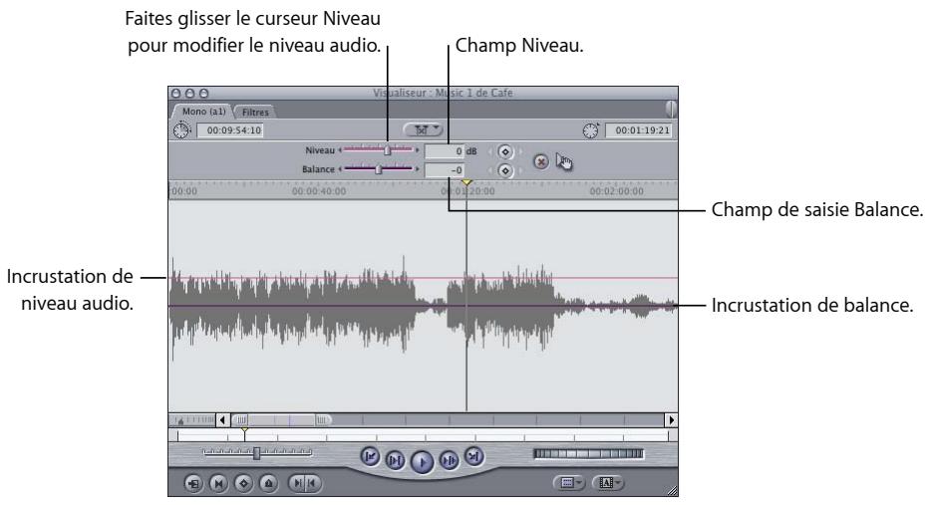The width and height of the screenshot is (929, 505).
Task: Click the 00:00:40:00 mark on the ruler
Action: pyautogui.click(x=319, y=191)
